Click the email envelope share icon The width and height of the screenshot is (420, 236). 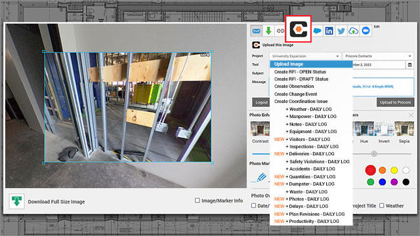tap(256, 31)
